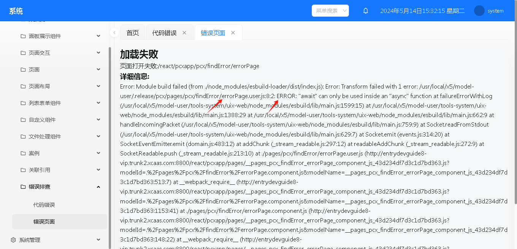Select 错误页面 in the sidebar

[x=44, y=222]
